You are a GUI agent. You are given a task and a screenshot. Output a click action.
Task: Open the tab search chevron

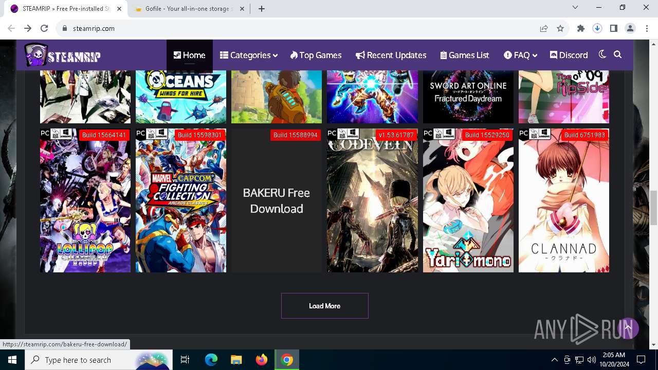point(575,8)
